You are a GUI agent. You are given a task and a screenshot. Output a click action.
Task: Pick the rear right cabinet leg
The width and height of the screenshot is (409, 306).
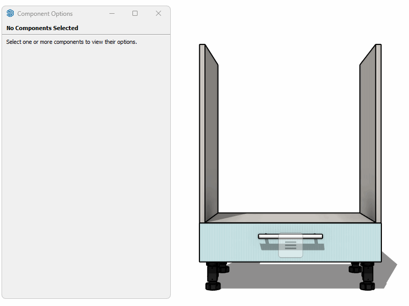354,268
